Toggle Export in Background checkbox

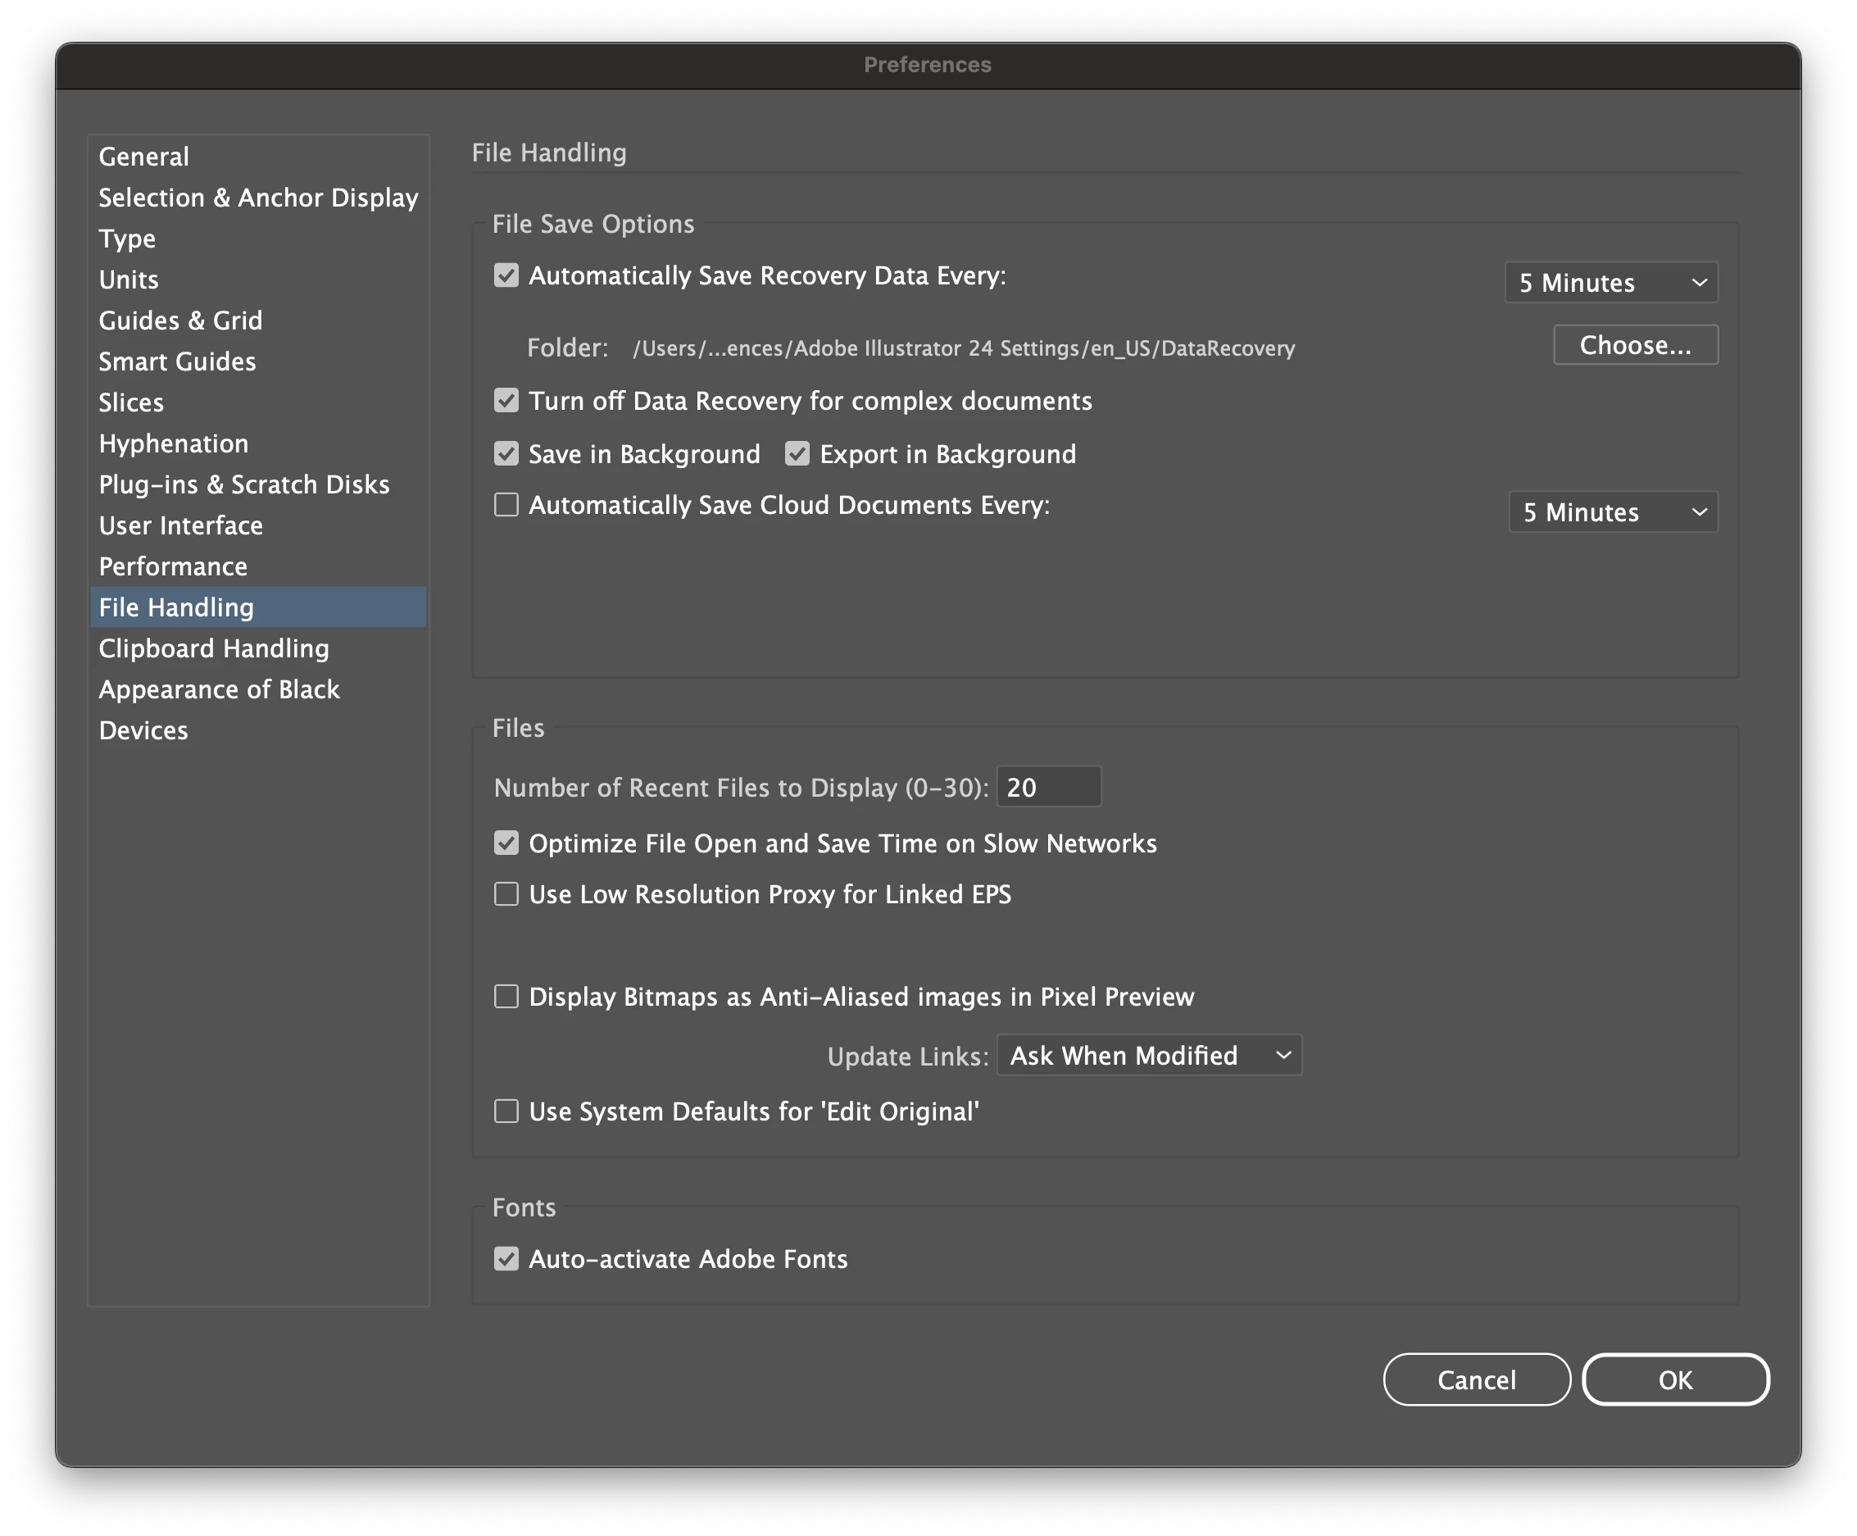(797, 453)
